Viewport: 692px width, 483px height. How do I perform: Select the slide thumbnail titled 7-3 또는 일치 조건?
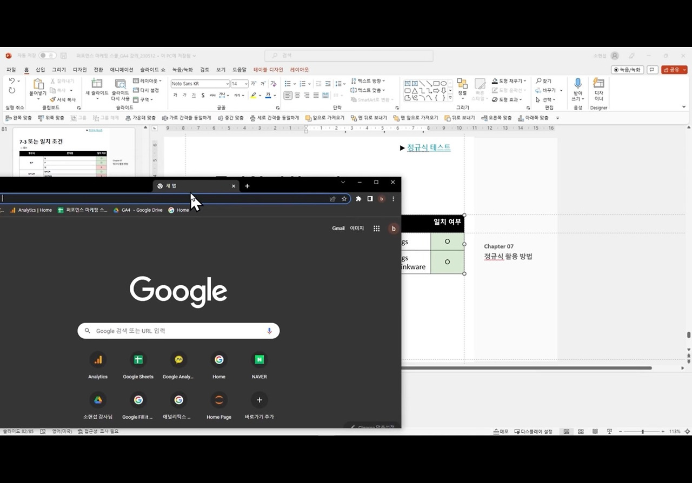(x=74, y=153)
